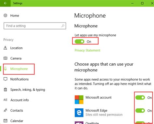Open the Microphone privacy section
Viewport: 154px width, 124px height.
point(19,69)
